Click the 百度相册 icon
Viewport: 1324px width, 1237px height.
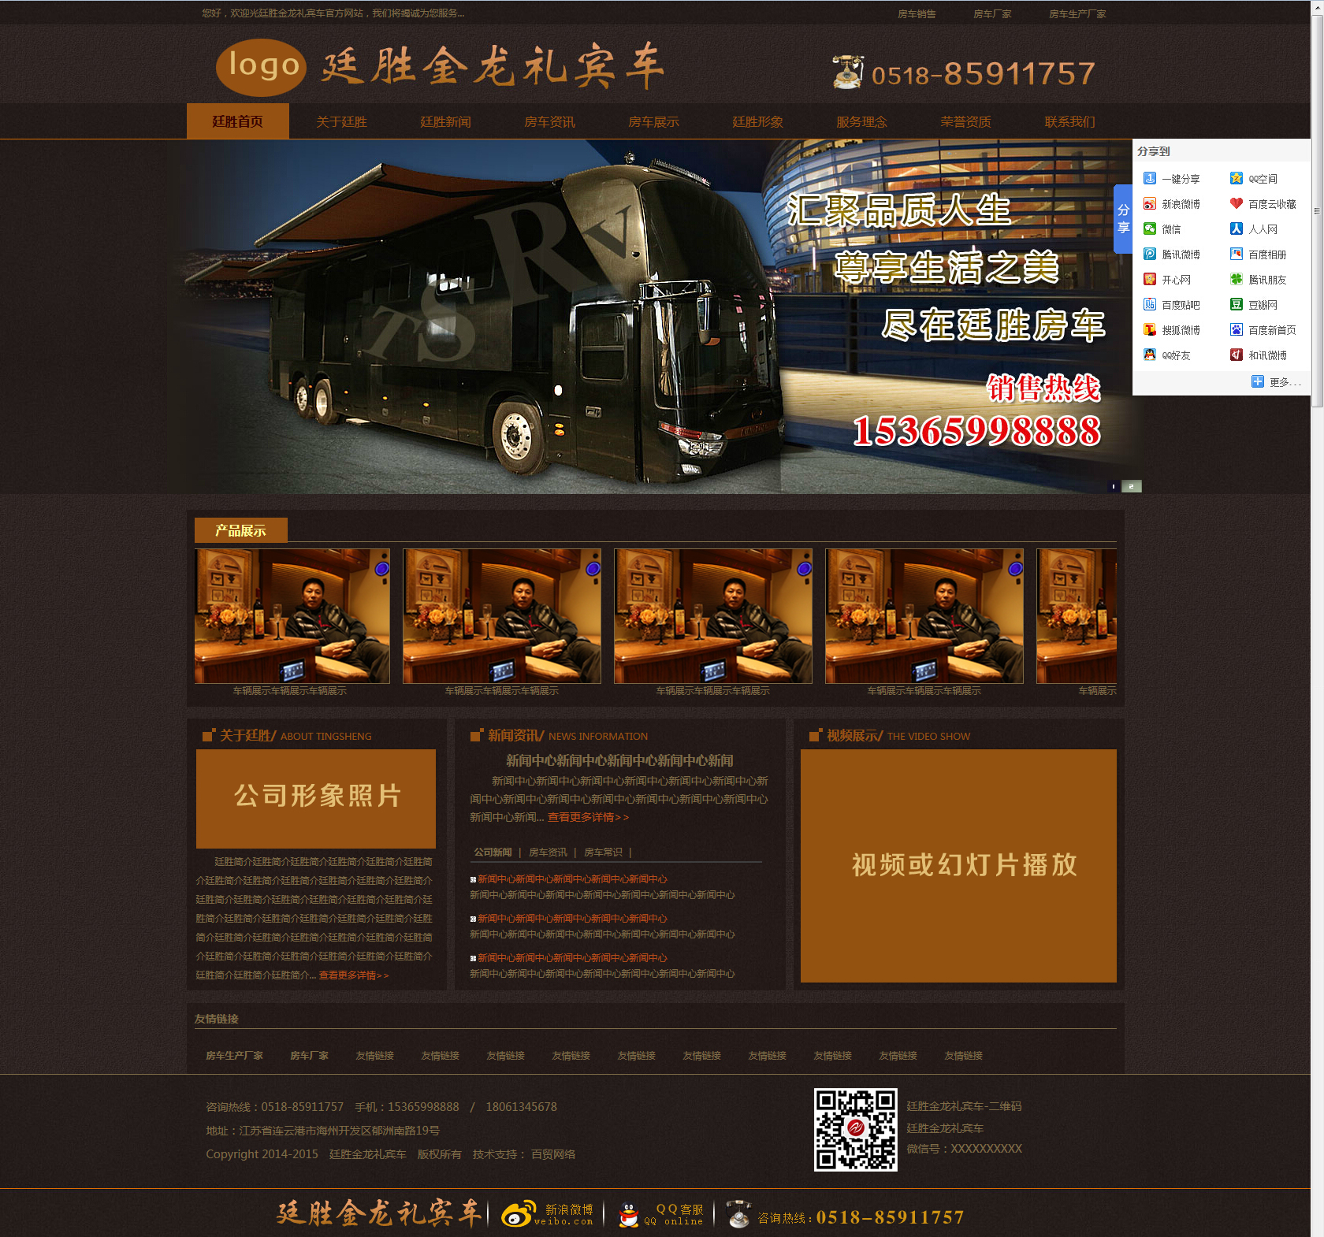click(x=1237, y=254)
